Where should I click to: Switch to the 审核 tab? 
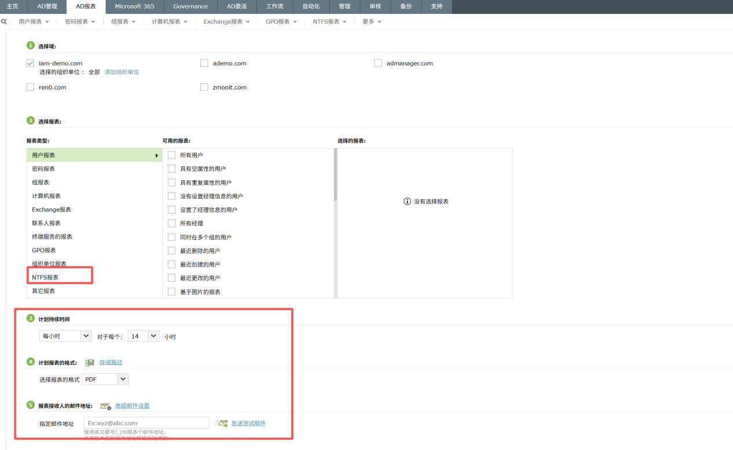point(375,6)
